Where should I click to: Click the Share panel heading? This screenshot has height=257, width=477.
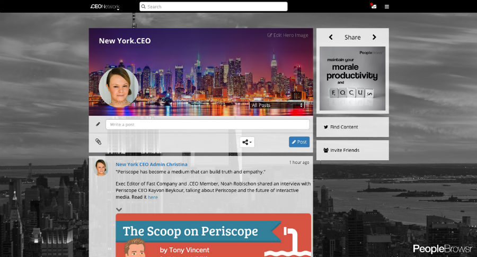click(352, 38)
